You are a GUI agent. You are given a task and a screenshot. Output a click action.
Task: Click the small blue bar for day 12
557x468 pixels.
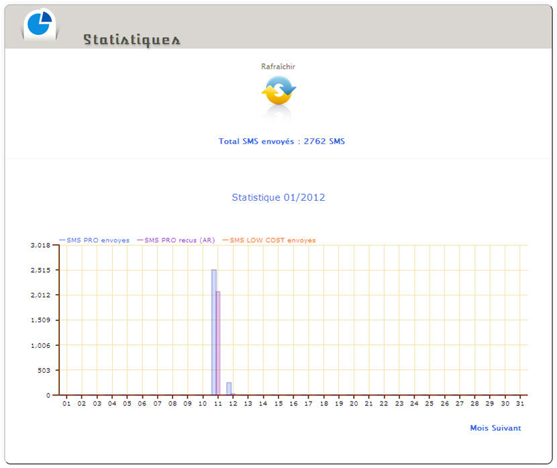(x=229, y=389)
